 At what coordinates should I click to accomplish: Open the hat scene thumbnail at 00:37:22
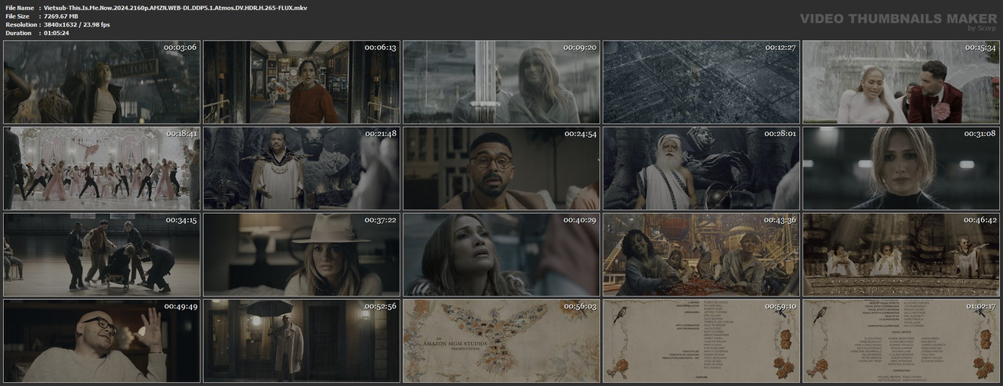302,254
